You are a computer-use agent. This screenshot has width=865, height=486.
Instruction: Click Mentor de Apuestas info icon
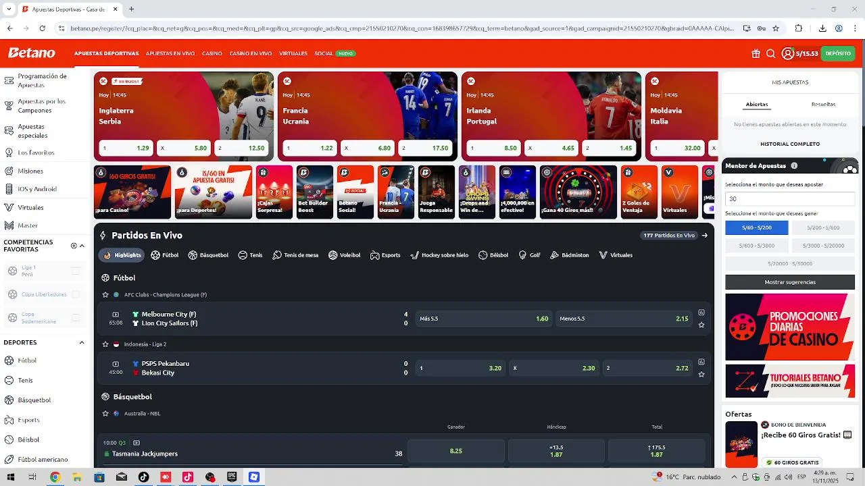click(x=794, y=165)
